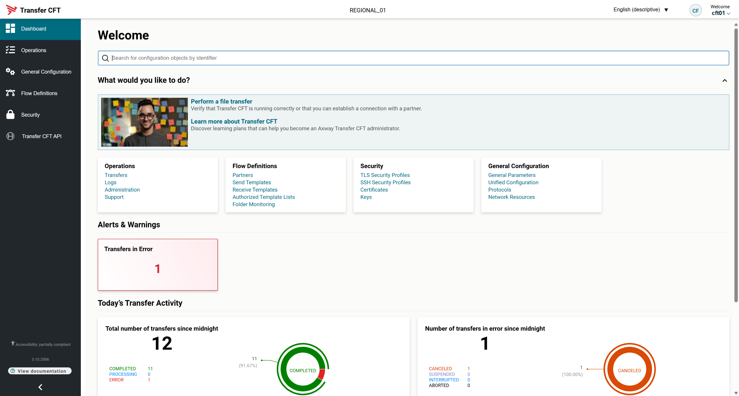
Task: Click the COMPLETED donut chart
Action: pyautogui.click(x=303, y=370)
